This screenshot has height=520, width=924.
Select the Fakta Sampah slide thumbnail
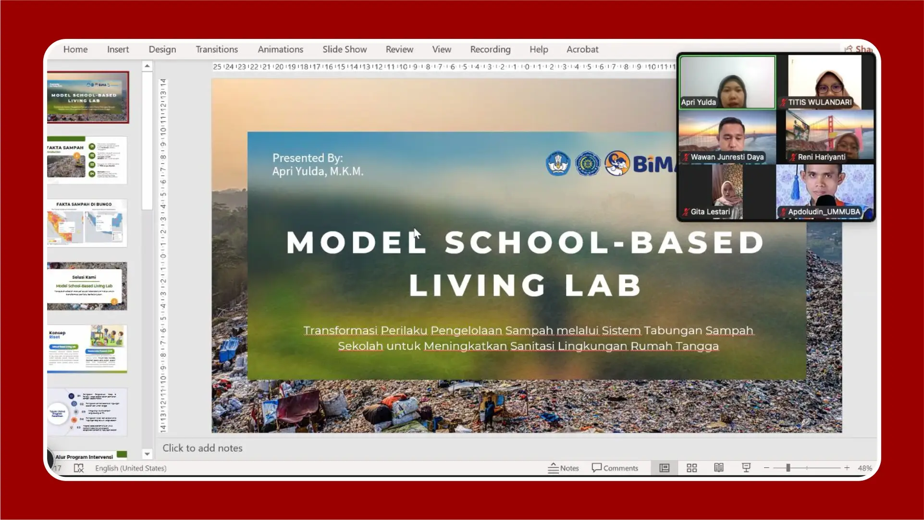coord(87,160)
